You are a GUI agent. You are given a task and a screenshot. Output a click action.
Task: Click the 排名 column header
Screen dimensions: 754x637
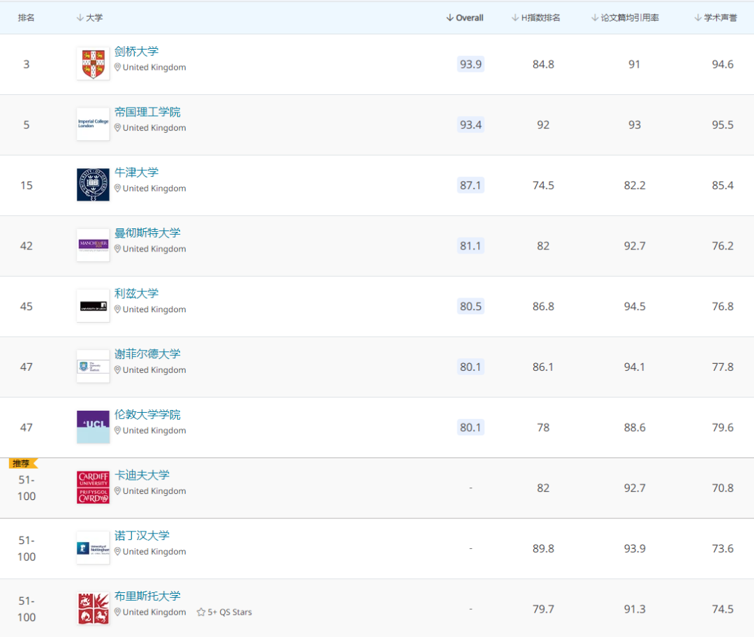27,17
